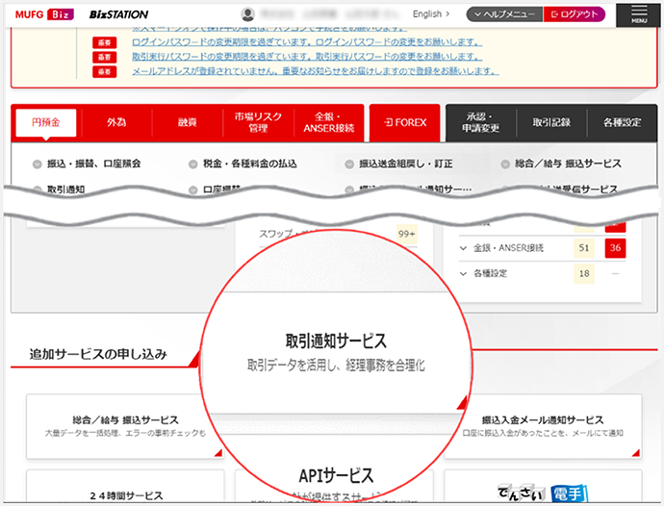
Task: Open the ヘルプメニュー dropdown
Action: pos(503,14)
